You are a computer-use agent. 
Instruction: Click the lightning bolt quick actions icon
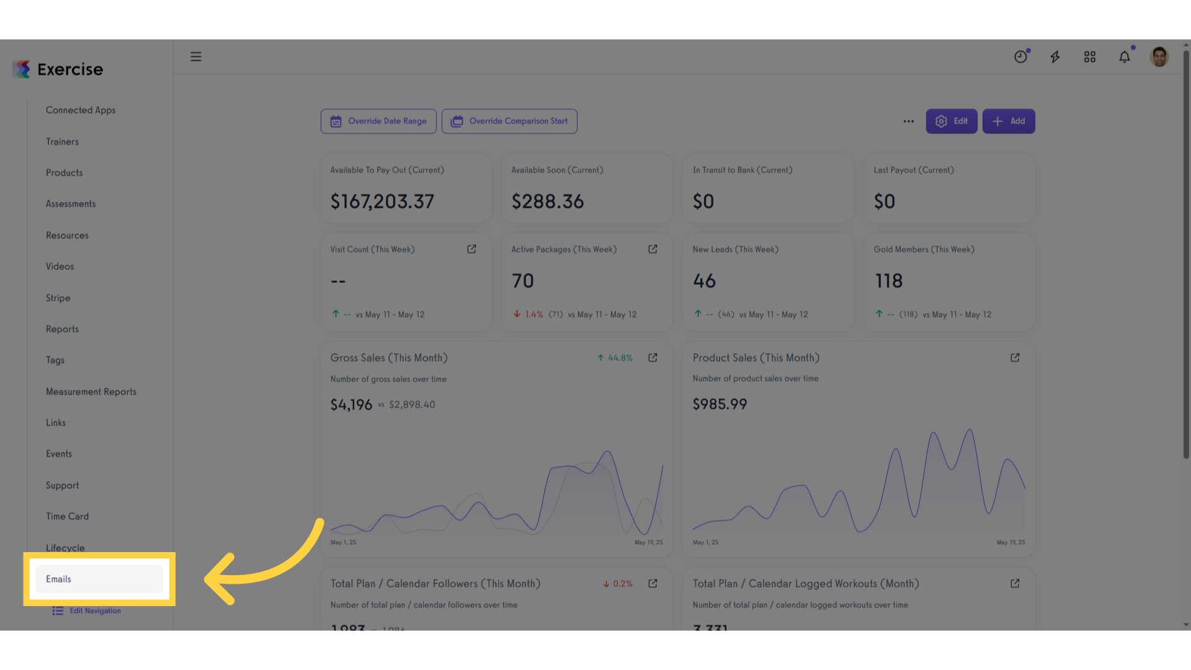pyautogui.click(x=1055, y=57)
